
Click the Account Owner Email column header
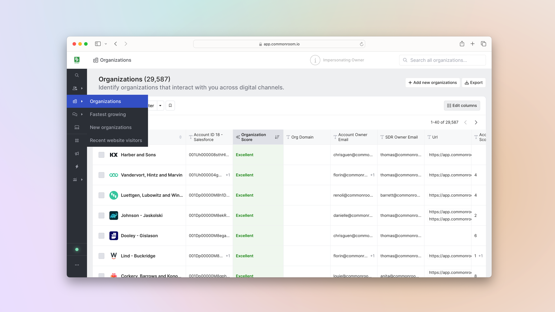(354, 137)
